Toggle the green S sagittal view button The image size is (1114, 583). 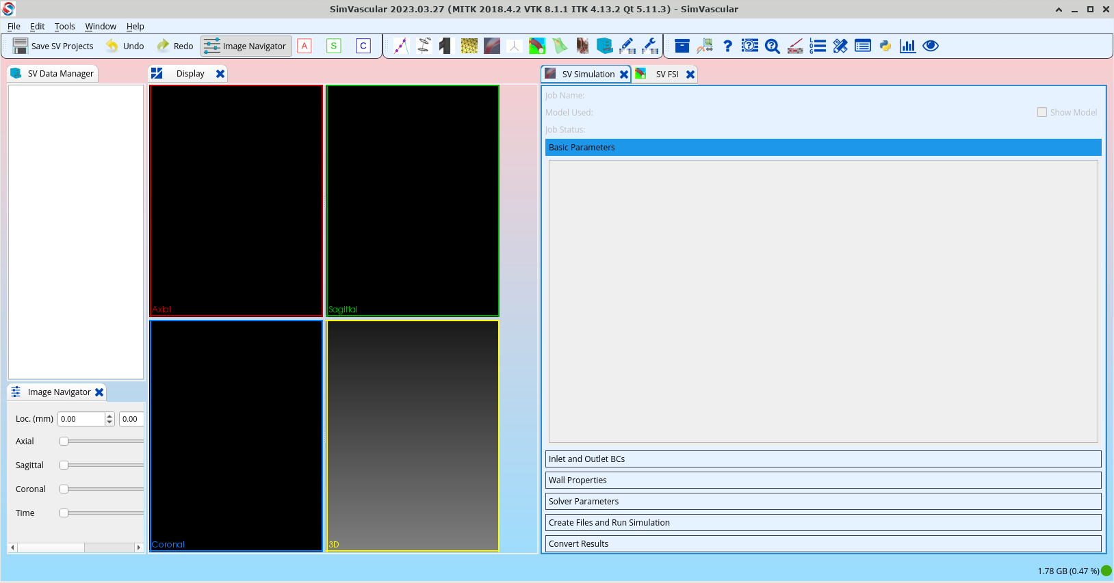(x=334, y=46)
